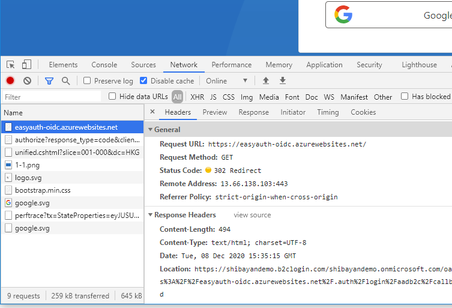This screenshot has height=308, width=452.
Task: Open the Memory panel
Action: point(279,65)
